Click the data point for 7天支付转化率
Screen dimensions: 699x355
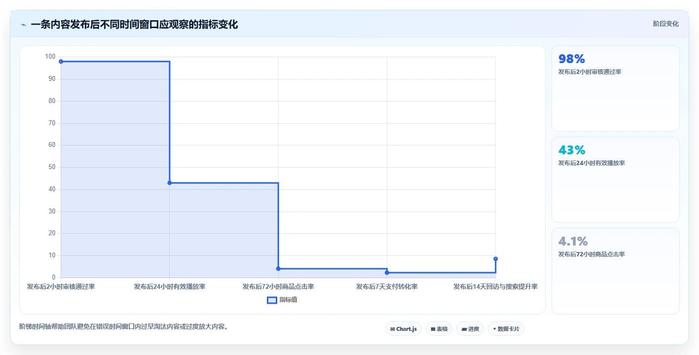point(387,273)
